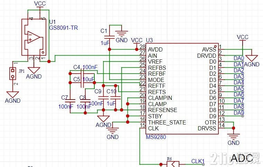Click the AVDD pin name
Viewport: 263px width, 167px height.
pos(155,50)
